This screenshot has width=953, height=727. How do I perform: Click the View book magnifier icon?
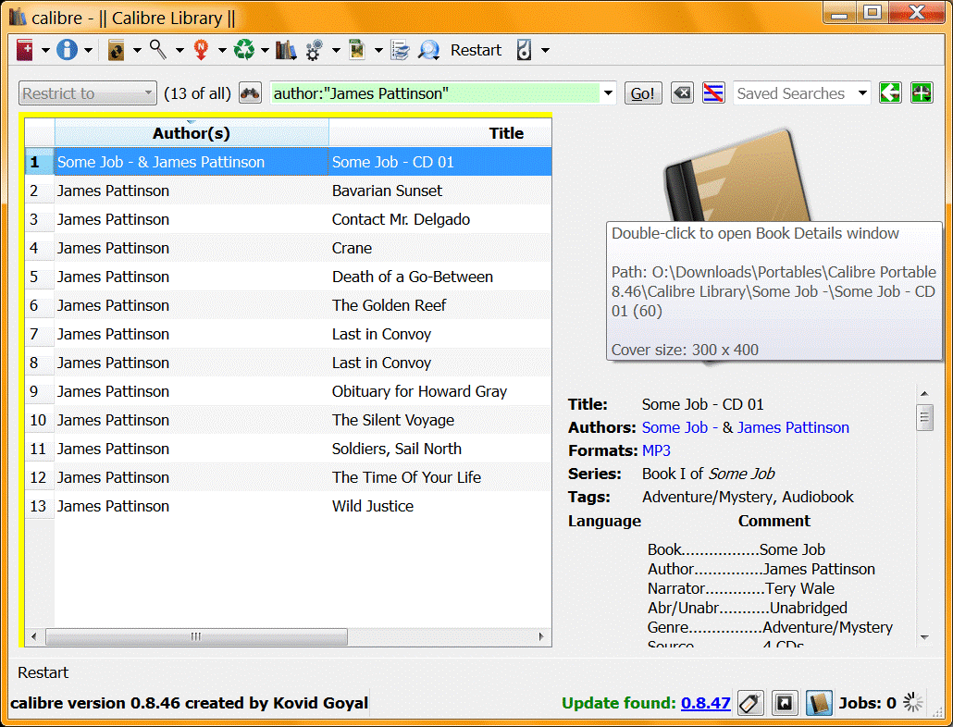[158, 50]
